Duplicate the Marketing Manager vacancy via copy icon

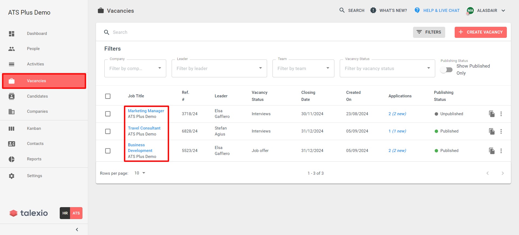pos(492,114)
